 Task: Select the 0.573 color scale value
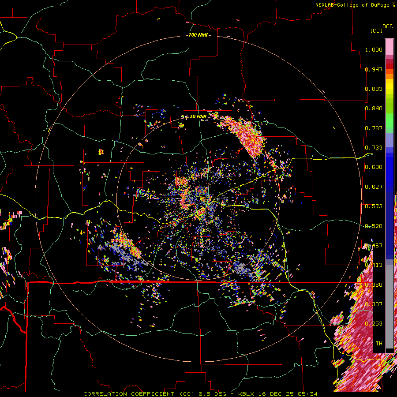click(374, 206)
